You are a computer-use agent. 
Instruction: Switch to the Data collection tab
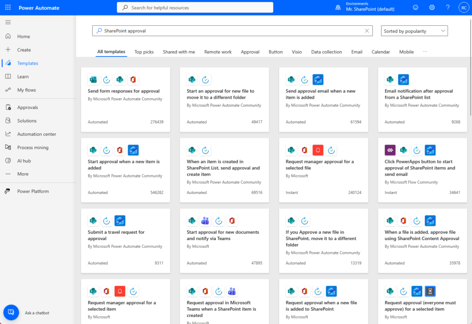[326, 52]
